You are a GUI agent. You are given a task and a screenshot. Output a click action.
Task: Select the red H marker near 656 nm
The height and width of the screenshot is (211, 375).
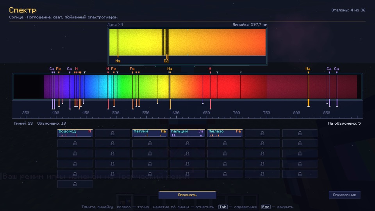pos(210,69)
